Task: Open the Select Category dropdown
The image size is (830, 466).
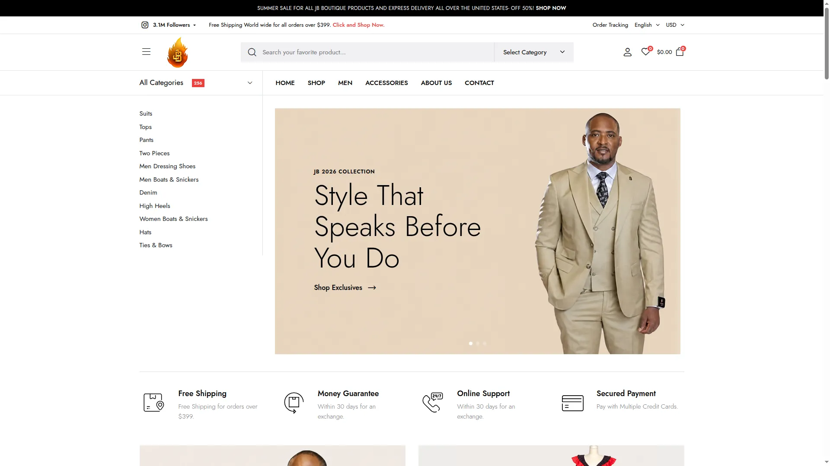Action: [534, 52]
